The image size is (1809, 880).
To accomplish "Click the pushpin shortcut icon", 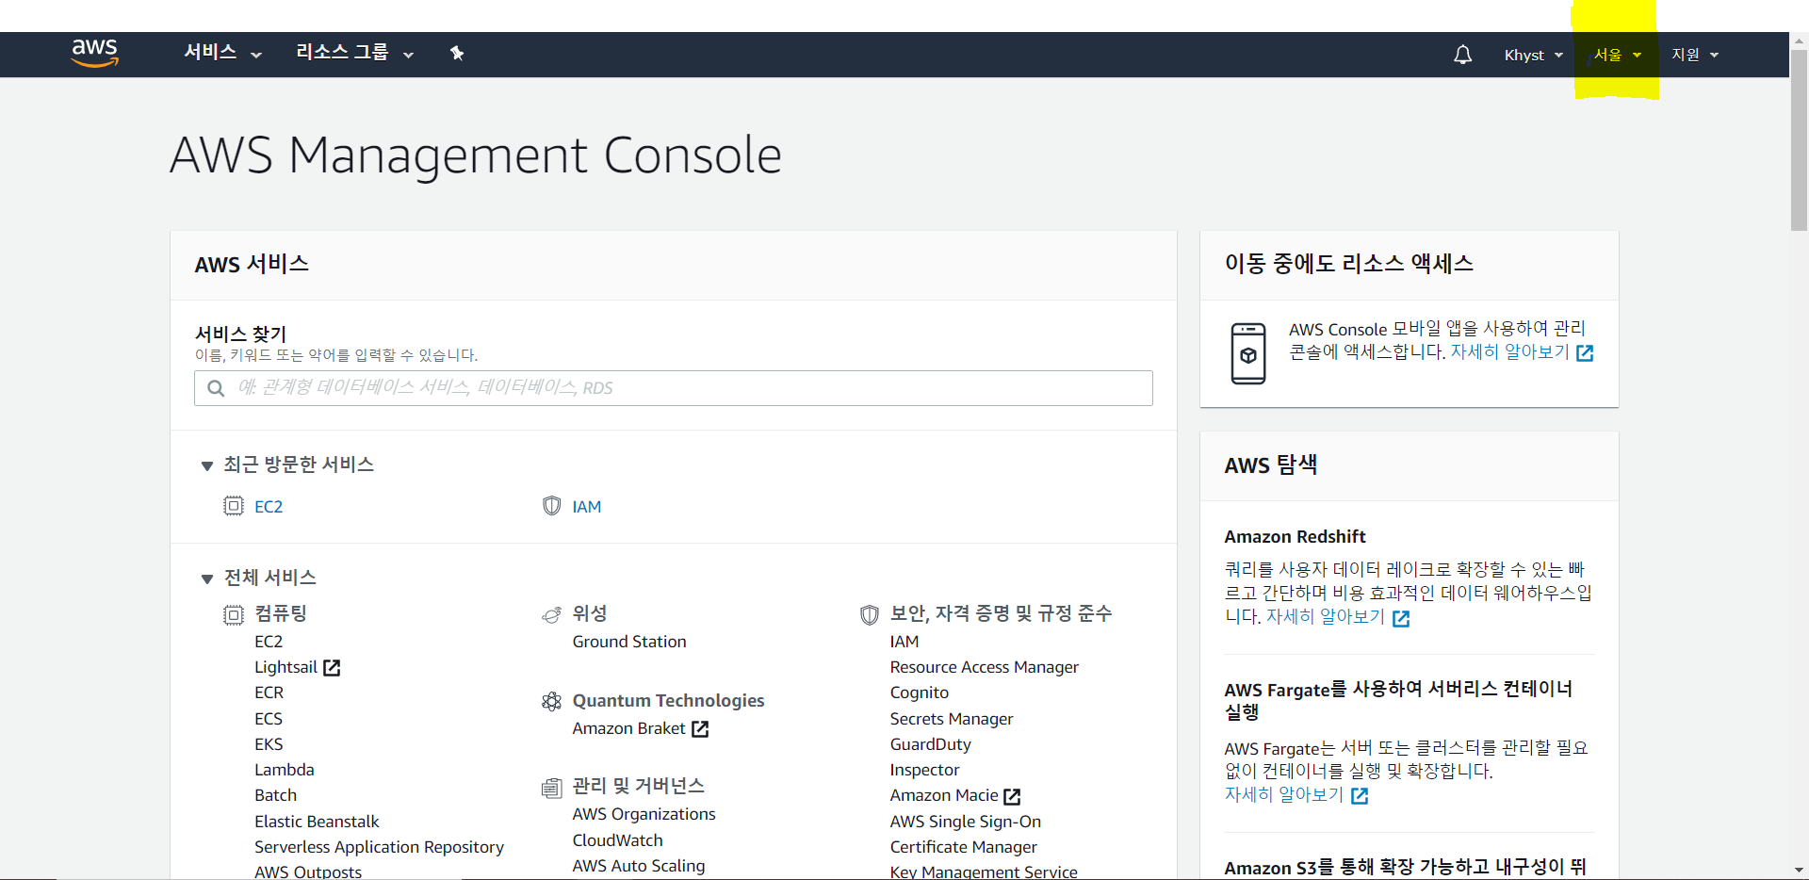I will point(457,53).
